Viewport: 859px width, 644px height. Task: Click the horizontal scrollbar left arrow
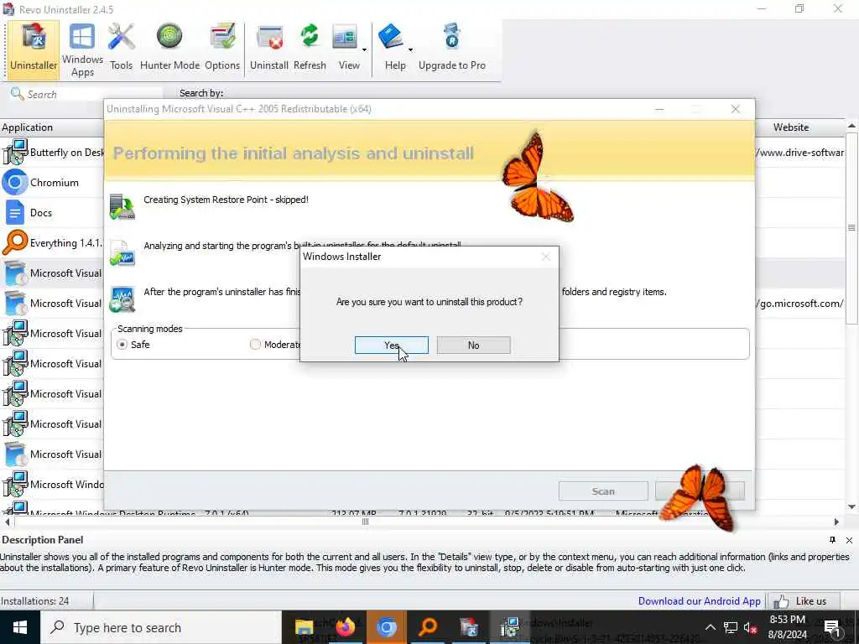point(6,522)
